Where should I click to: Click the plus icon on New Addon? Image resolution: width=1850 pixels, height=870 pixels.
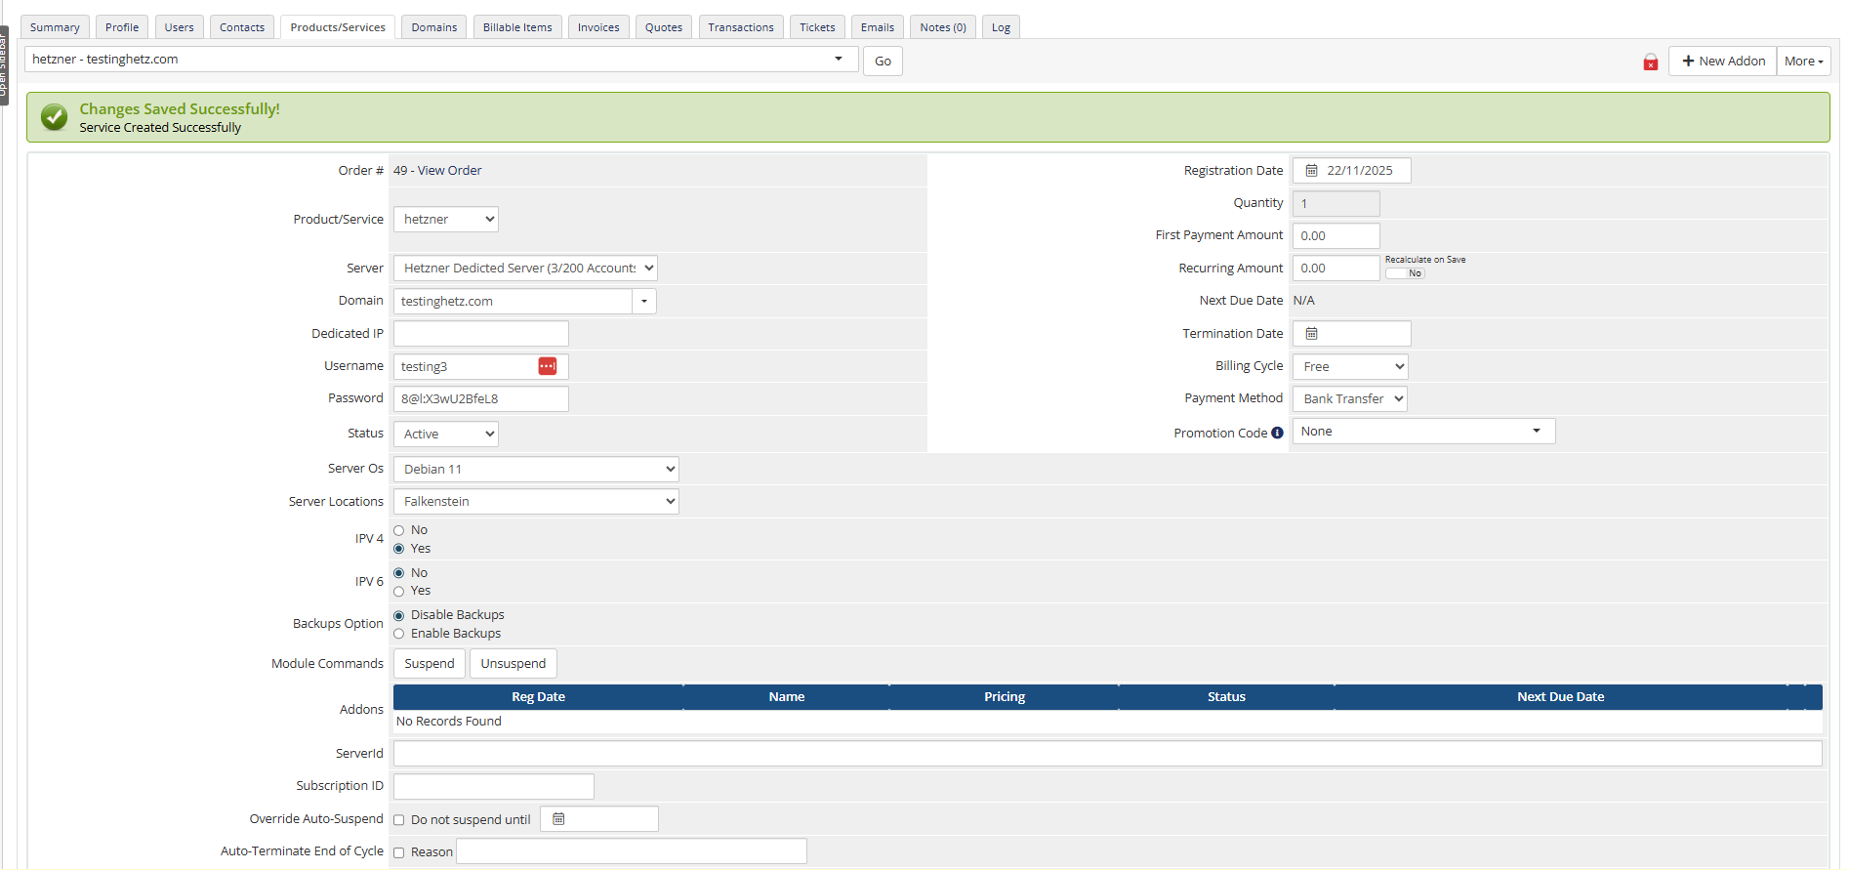tap(1687, 62)
